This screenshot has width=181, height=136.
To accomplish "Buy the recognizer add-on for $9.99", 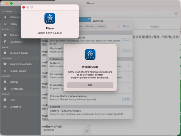I will [x=126, y=40].
